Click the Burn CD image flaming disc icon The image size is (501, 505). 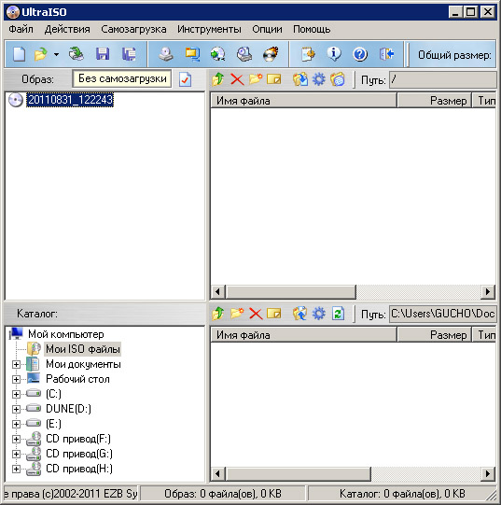click(271, 54)
